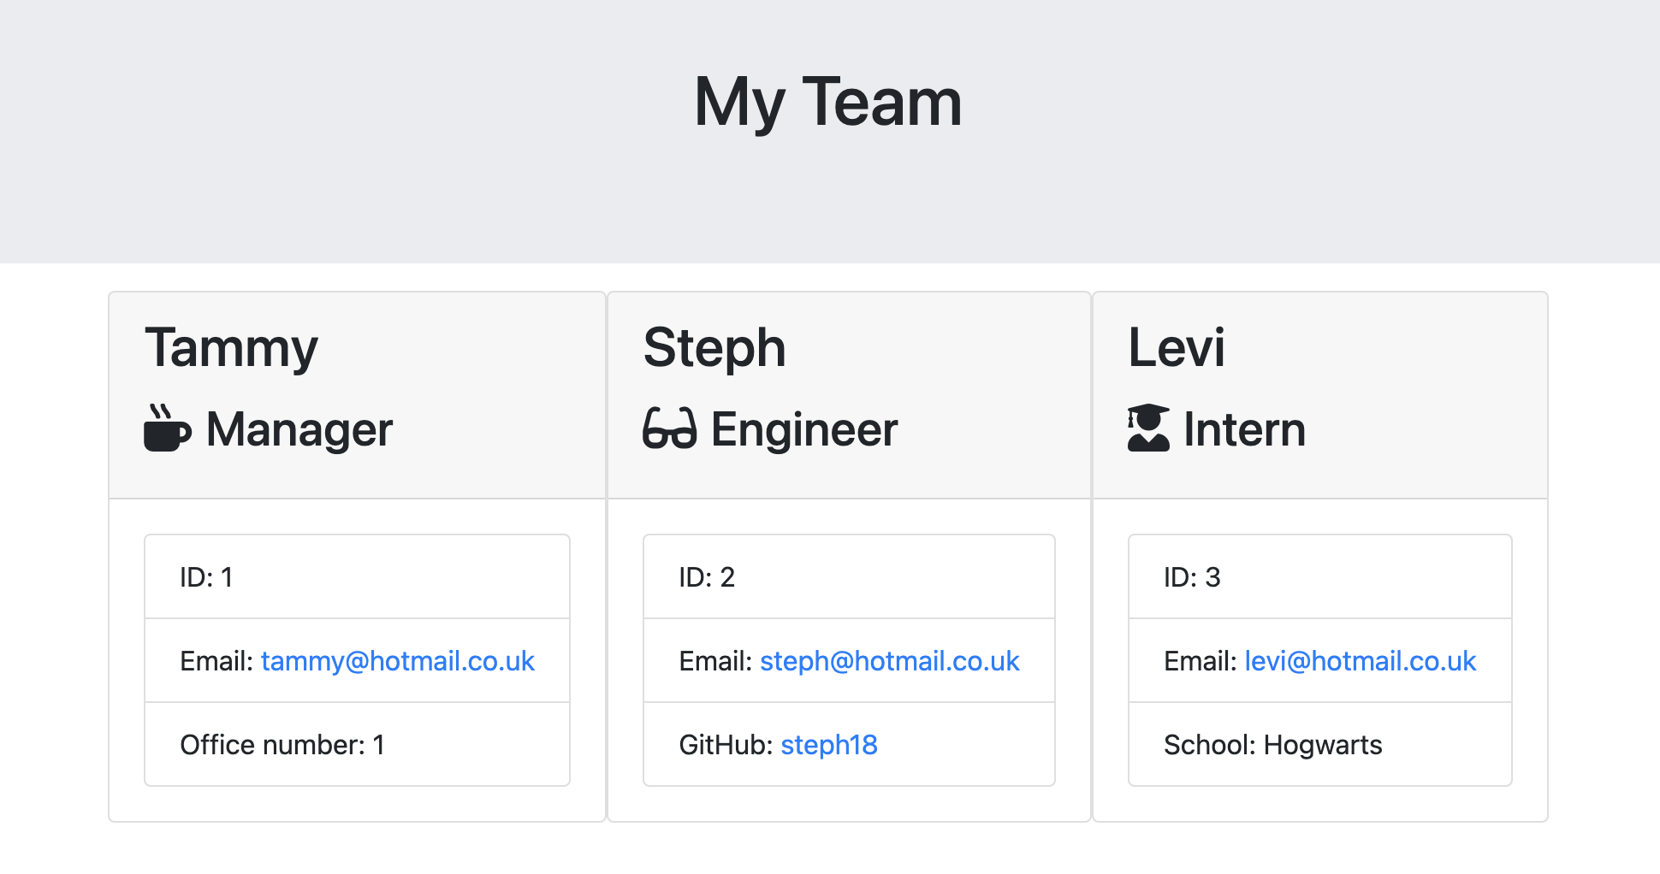Screen dimensions: 1660x874
Task: Click the coffee mug icon beside Manager
Action: click(168, 428)
